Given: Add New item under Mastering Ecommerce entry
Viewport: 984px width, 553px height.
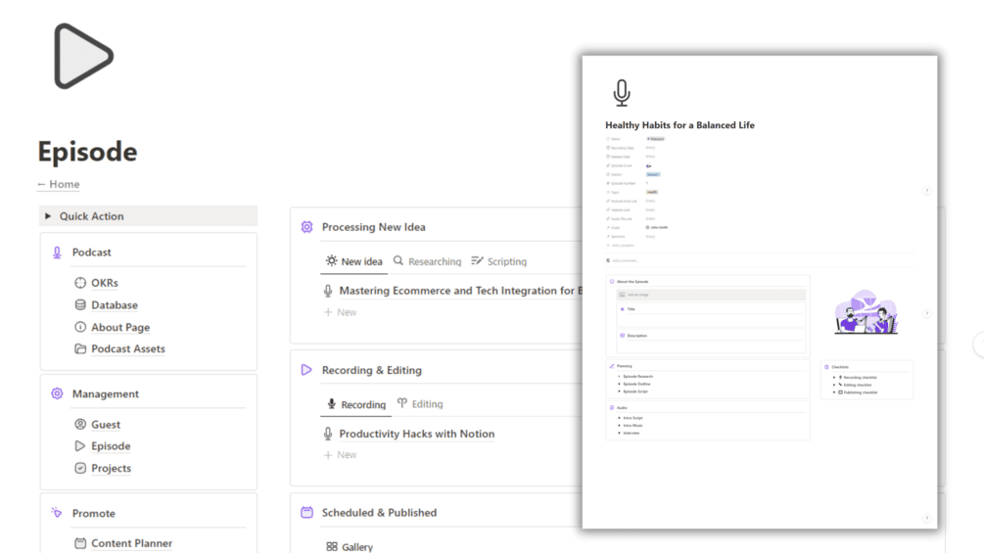Looking at the screenshot, I should [x=340, y=312].
